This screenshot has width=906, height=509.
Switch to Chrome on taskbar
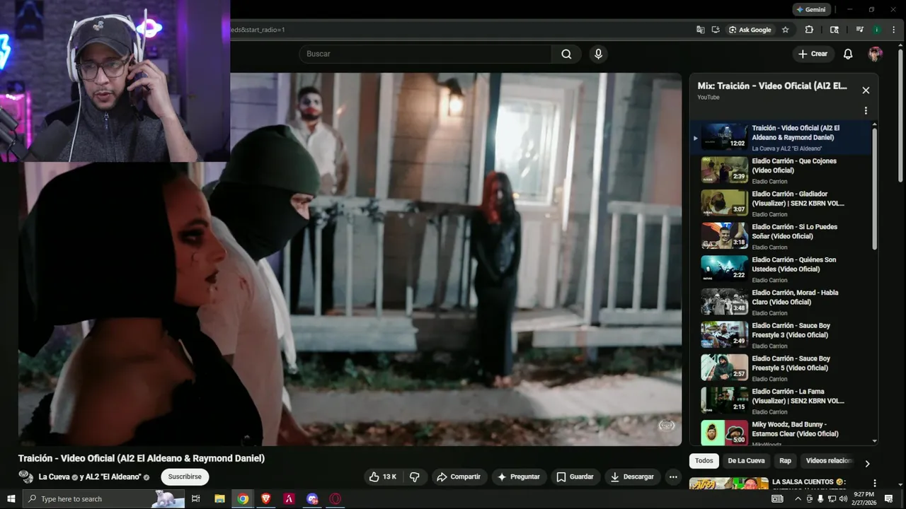[x=243, y=499]
